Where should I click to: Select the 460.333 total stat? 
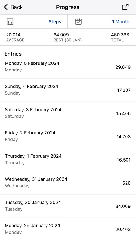120,37
